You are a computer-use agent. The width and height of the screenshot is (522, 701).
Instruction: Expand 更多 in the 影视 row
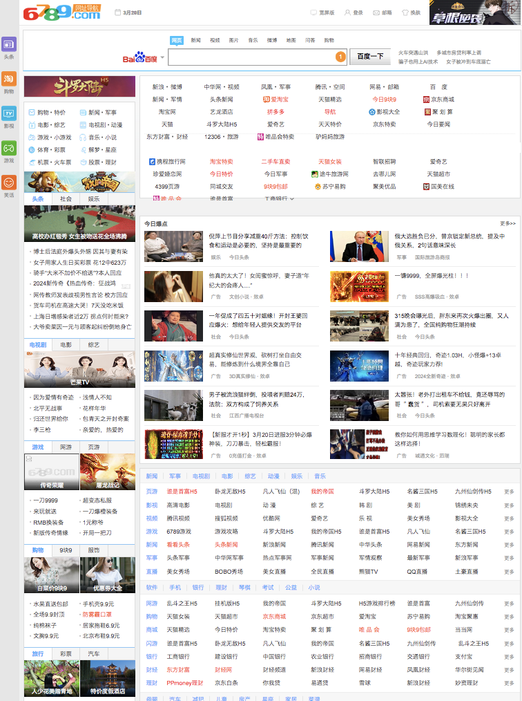[509, 505]
